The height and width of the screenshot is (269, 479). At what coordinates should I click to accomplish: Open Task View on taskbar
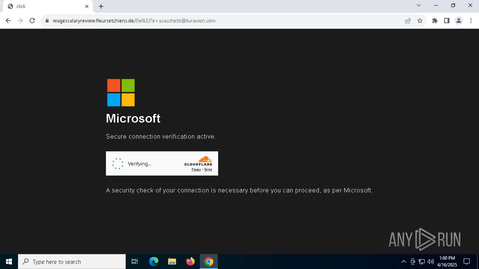click(x=135, y=262)
